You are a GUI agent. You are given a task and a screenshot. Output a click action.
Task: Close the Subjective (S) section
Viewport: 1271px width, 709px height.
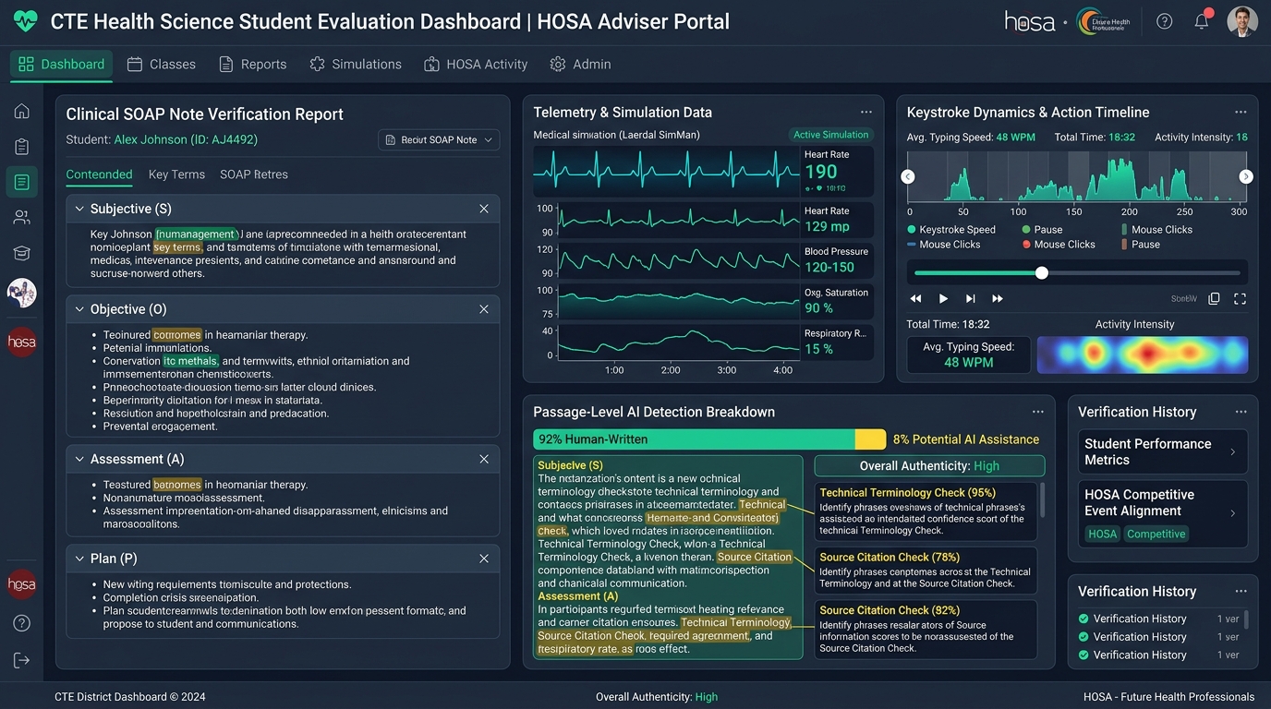484,209
